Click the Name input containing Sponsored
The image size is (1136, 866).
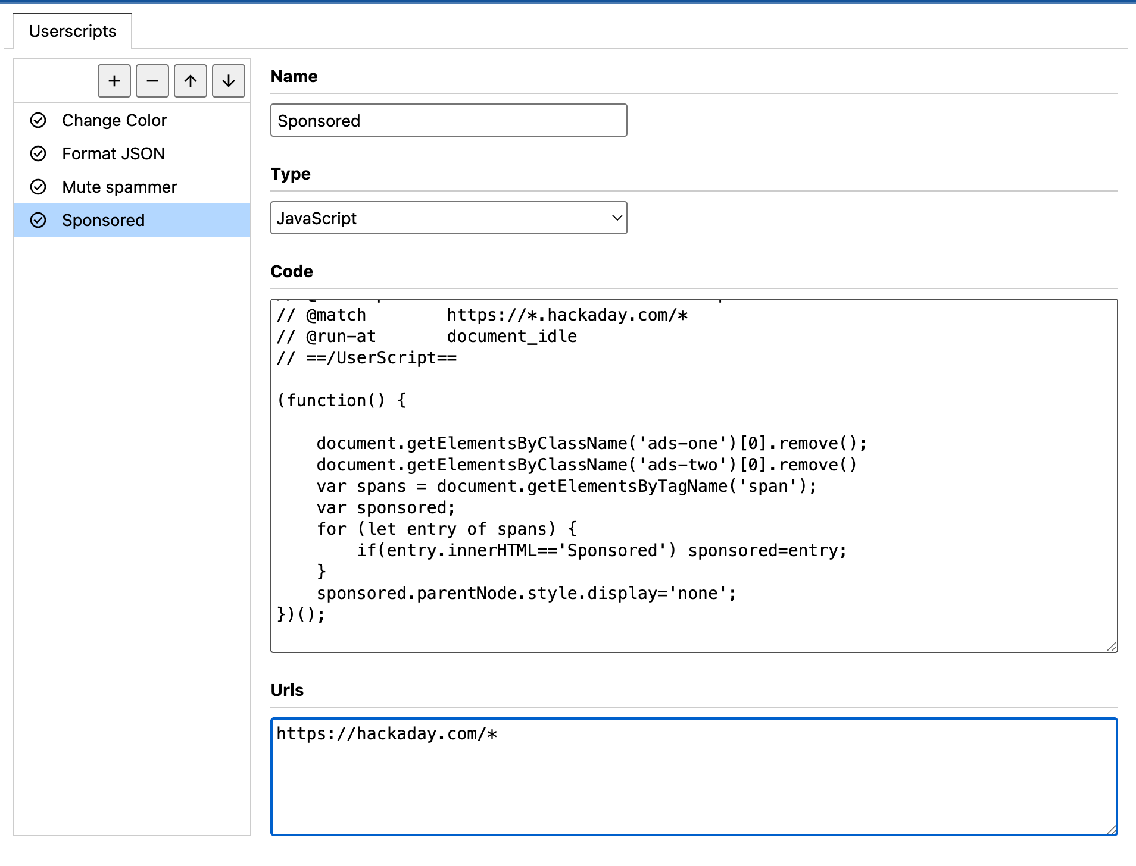pyautogui.click(x=448, y=120)
